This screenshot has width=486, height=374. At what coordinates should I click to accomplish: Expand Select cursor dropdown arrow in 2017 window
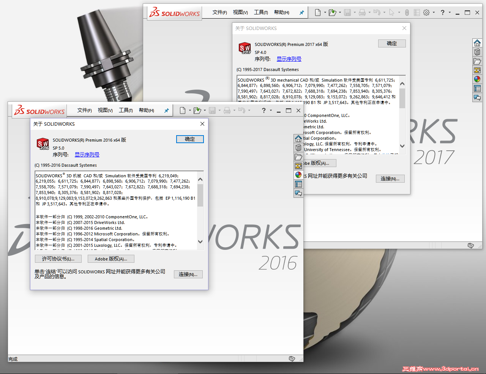tap(399, 13)
